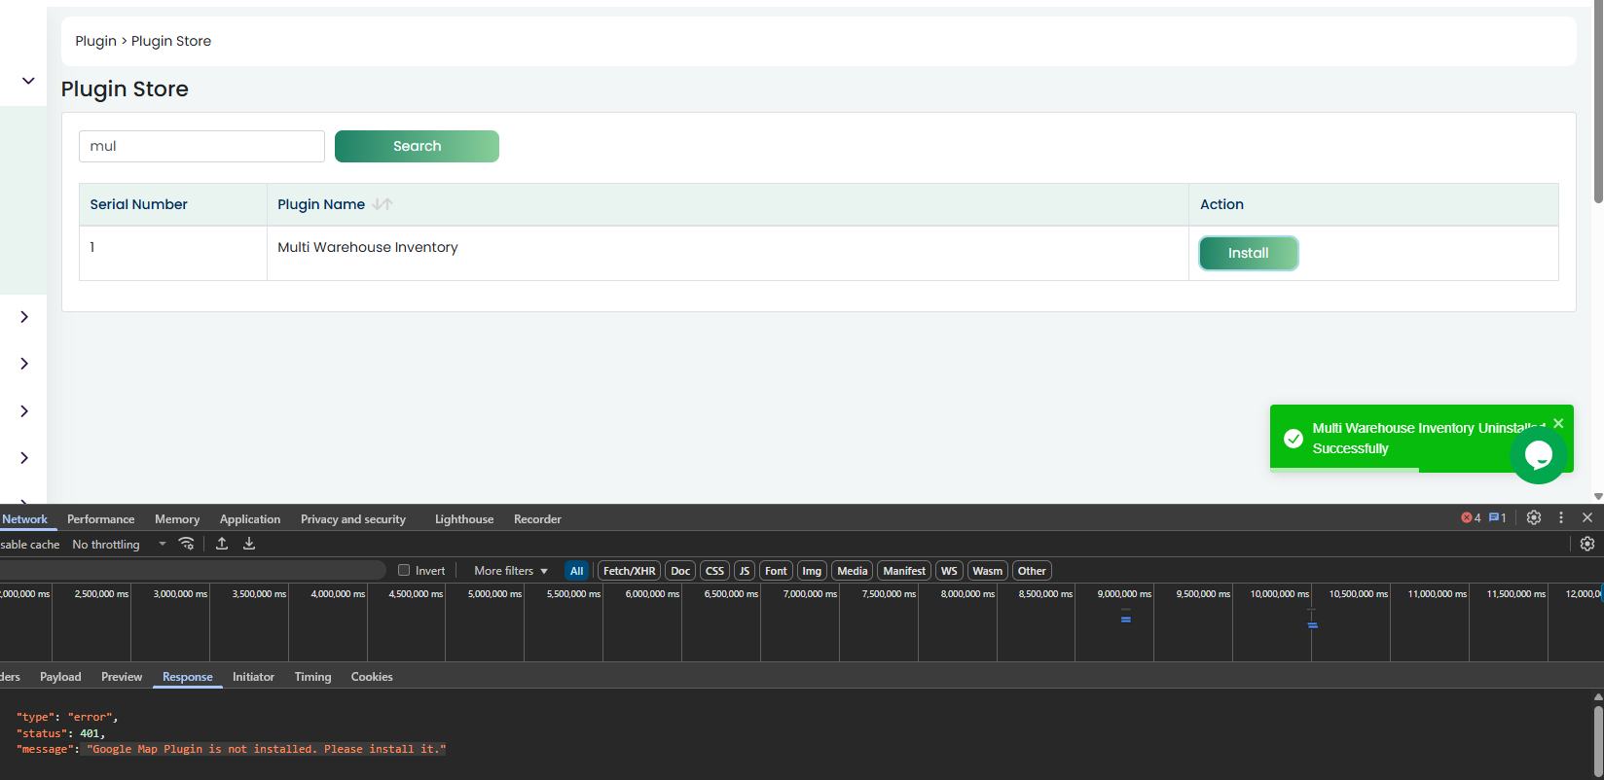Filter requests by Font type
The image size is (1604, 780).
[x=776, y=571]
